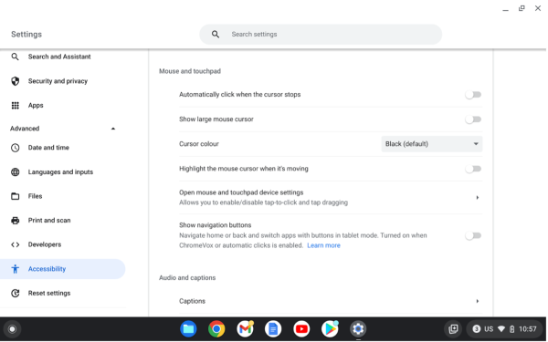Viewport: 548px width, 342px height.
Task: Open the holding space tote icon
Action: point(453,329)
